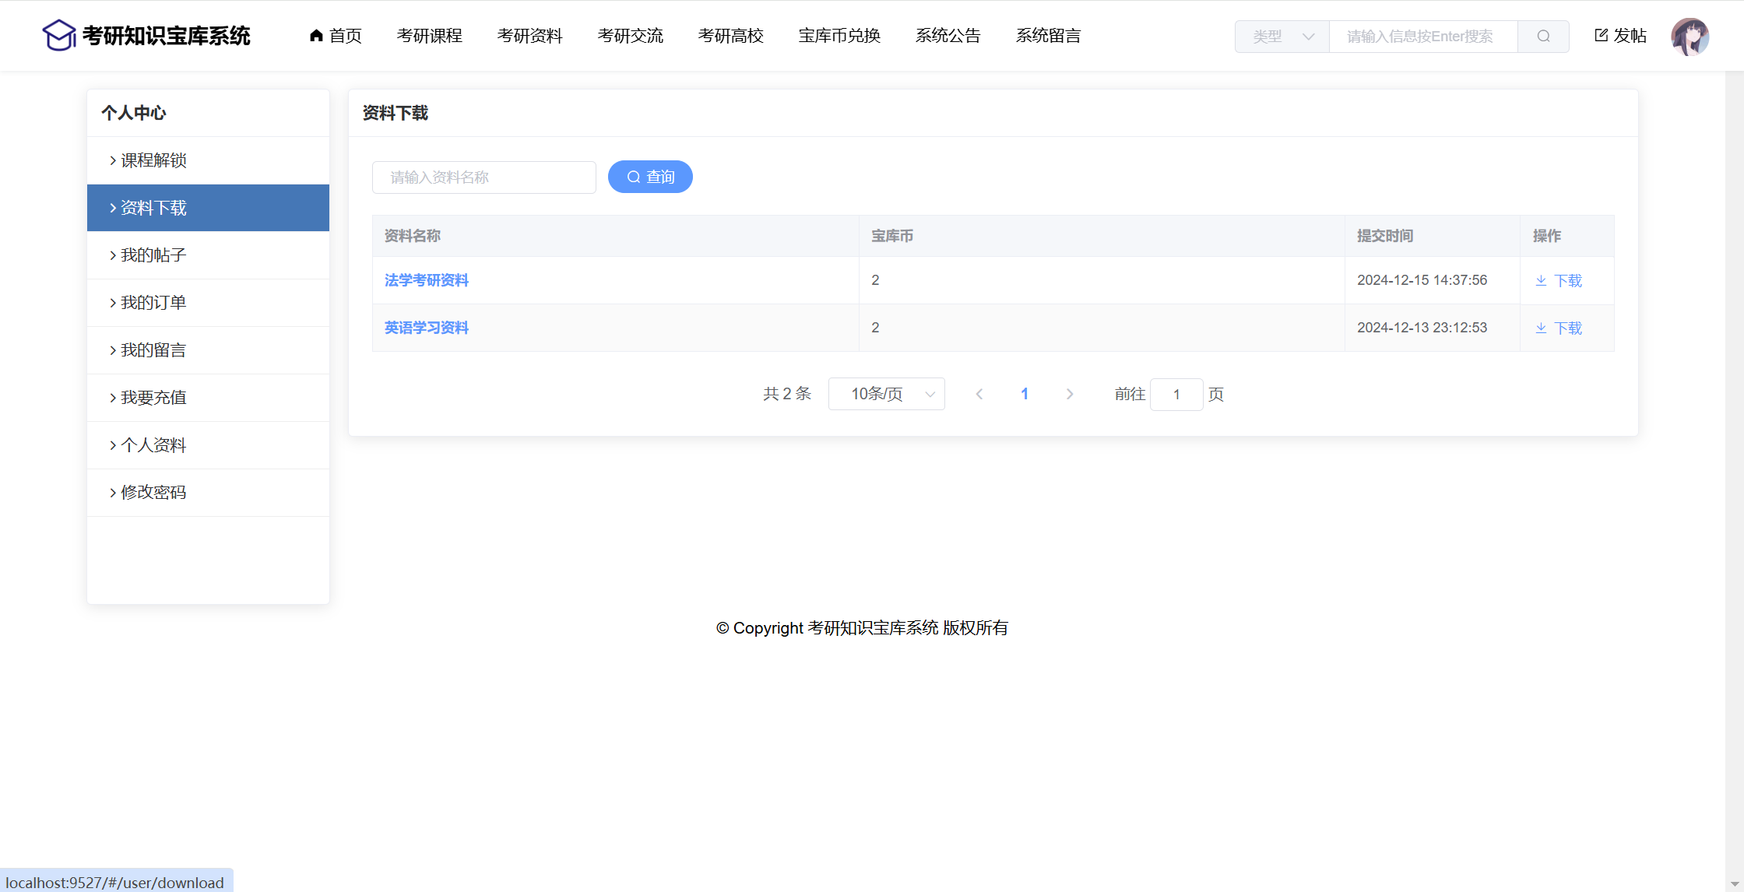Image resolution: width=1744 pixels, height=892 pixels.
Task: Open 我的订单 sidebar entry
Action: tap(153, 303)
